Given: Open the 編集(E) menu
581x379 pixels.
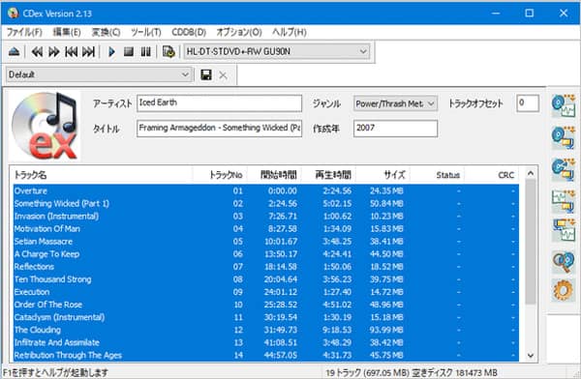Looking at the screenshot, I should (x=67, y=32).
